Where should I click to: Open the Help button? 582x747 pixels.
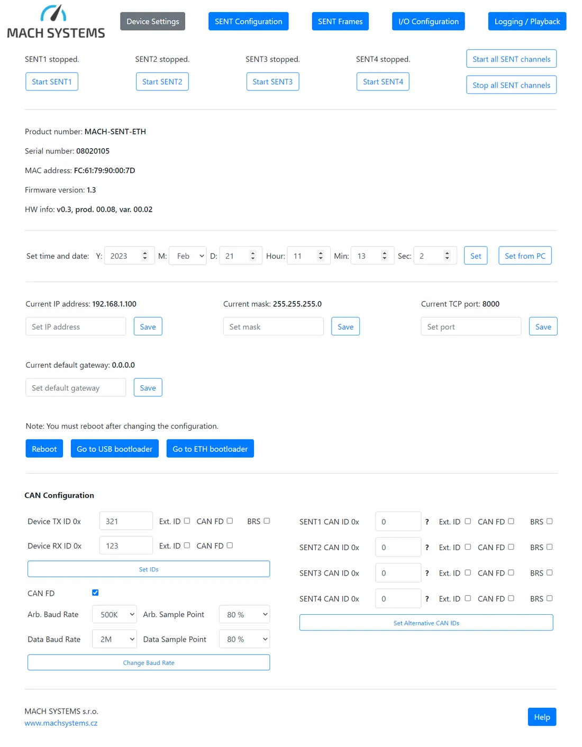tap(542, 717)
